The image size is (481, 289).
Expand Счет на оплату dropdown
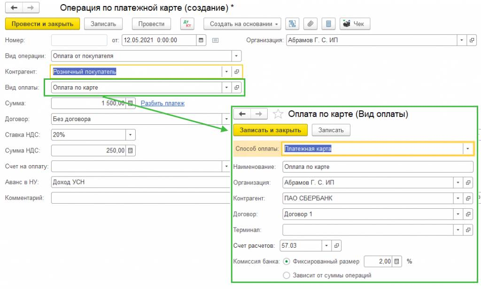point(226,167)
